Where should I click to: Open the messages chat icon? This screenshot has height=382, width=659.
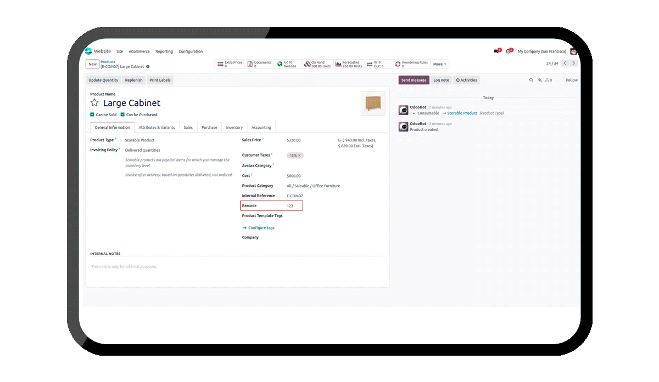pyautogui.click(x=497, y=51)
